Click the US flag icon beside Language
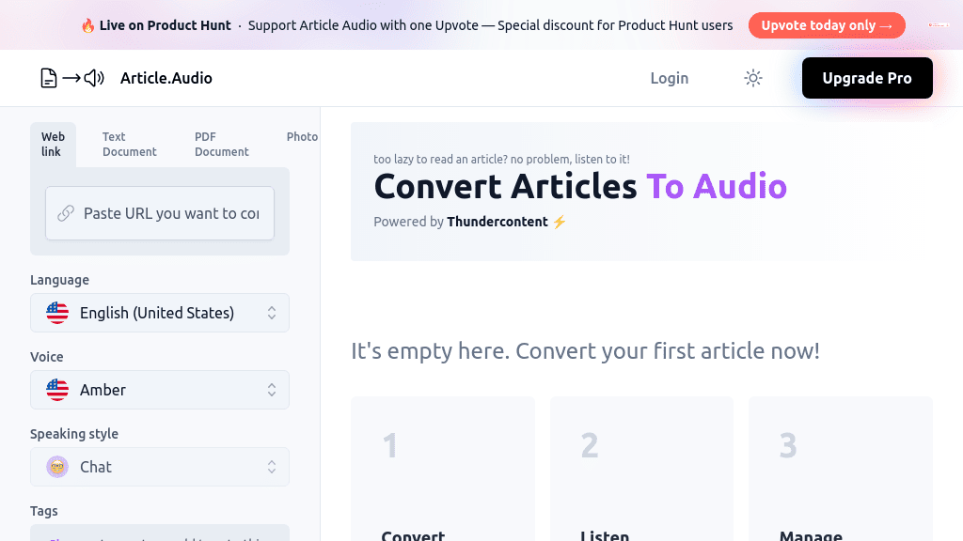This screenshot has height=541, width=963. [x=57, y=313]
